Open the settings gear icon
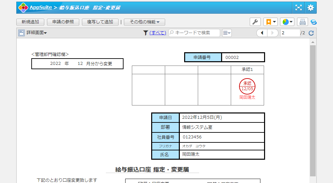Screen dimensions: 333x183 point(311,8)
